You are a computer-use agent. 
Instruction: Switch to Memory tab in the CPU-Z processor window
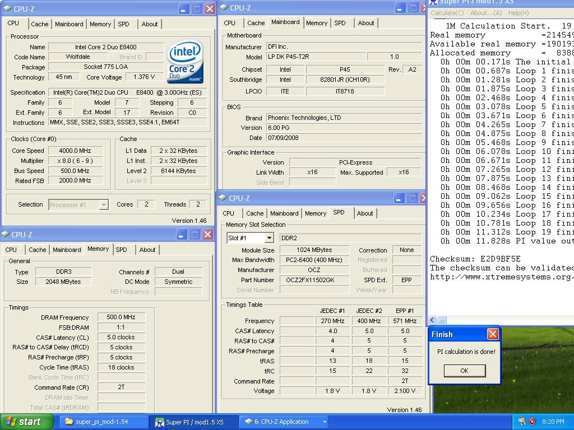point(100,24)
